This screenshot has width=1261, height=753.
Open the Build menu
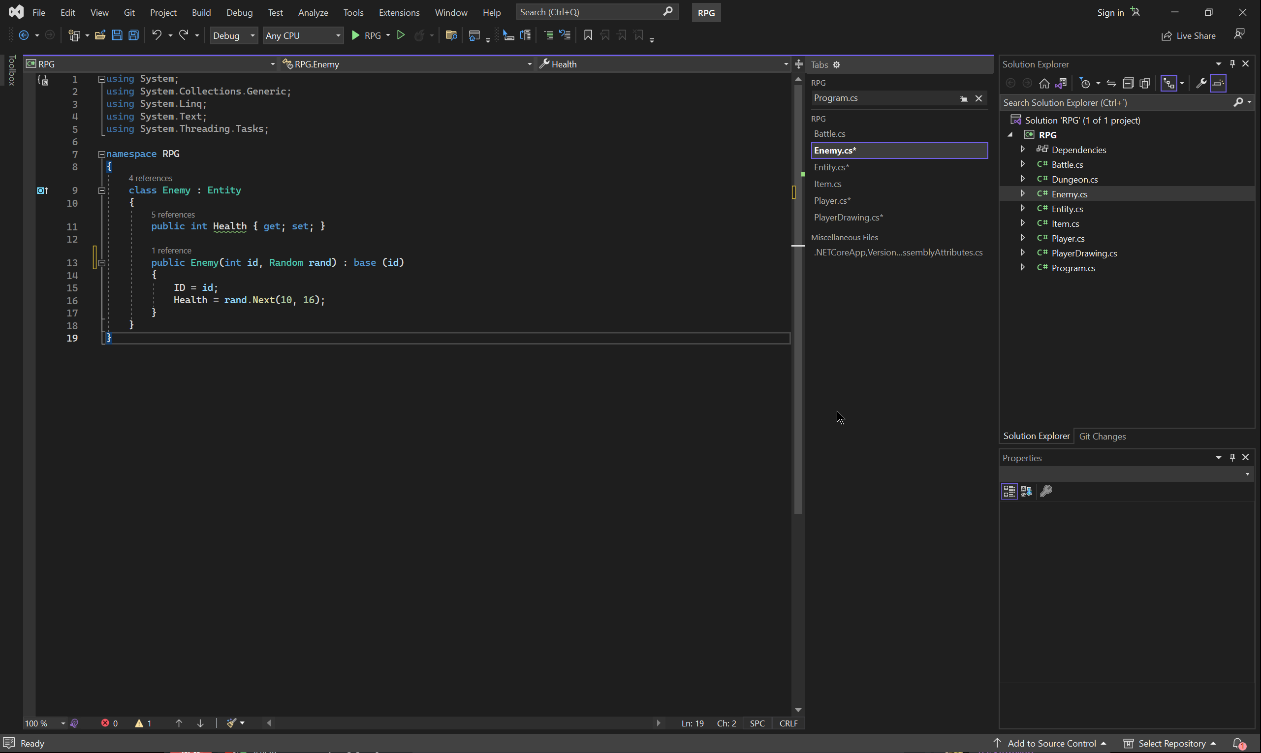201,12
